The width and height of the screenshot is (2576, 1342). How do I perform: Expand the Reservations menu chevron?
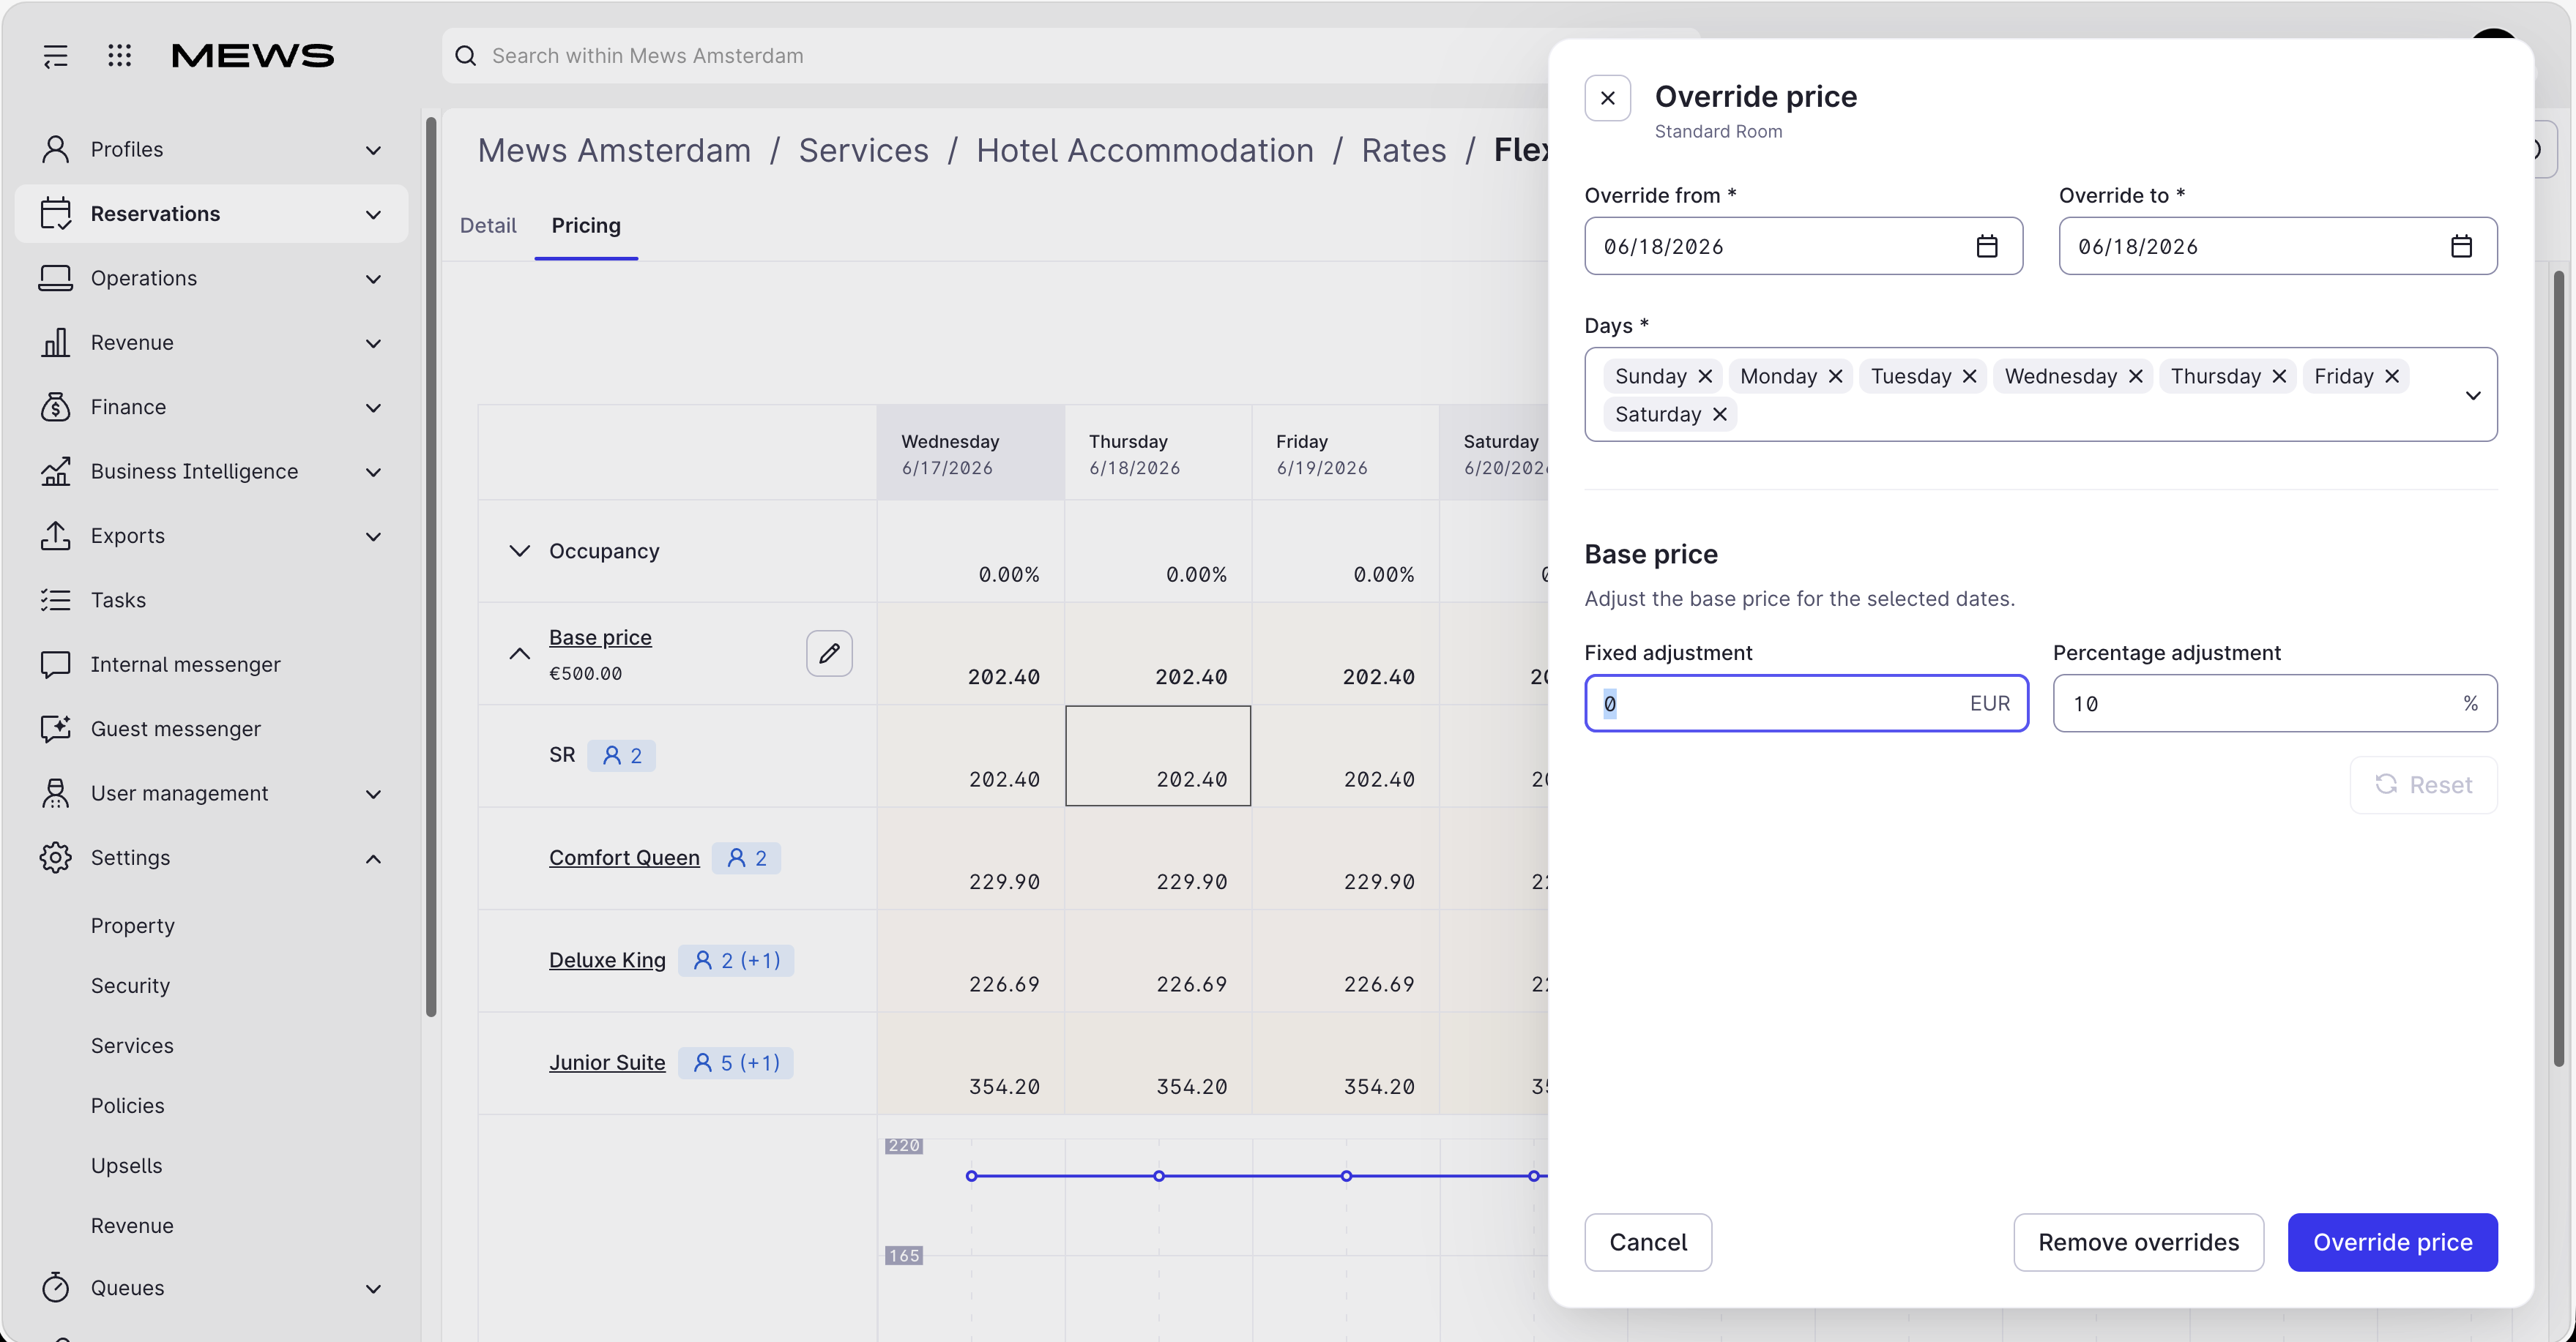pos(374,215)
